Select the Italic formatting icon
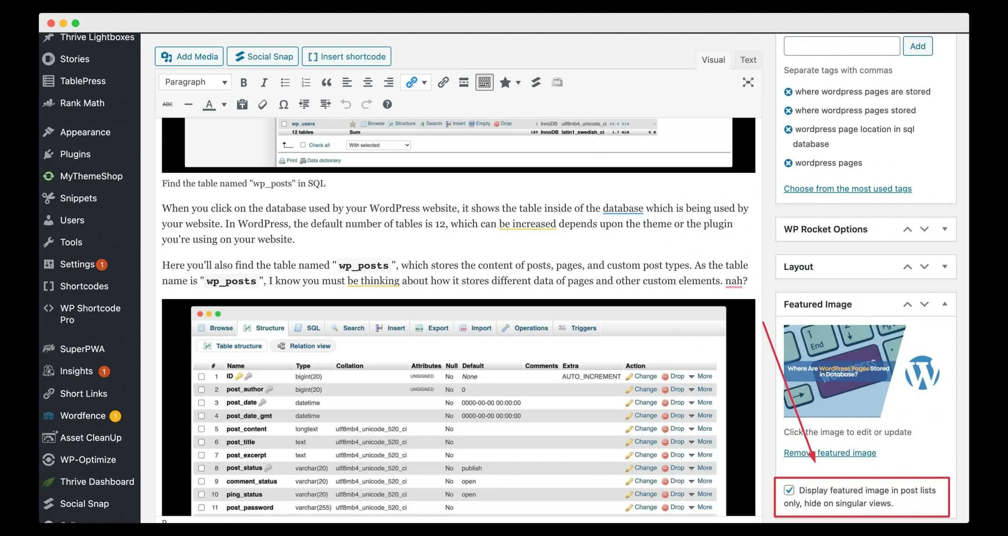The width and height of the screenshot is (1008, 536). (264, 82)
